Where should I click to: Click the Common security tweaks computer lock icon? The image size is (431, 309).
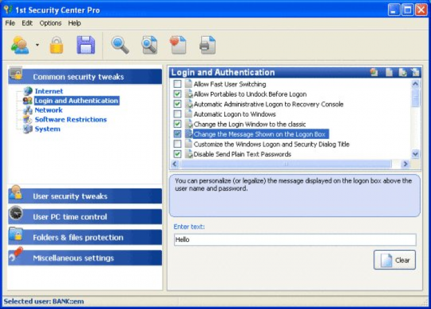(16, 72)
